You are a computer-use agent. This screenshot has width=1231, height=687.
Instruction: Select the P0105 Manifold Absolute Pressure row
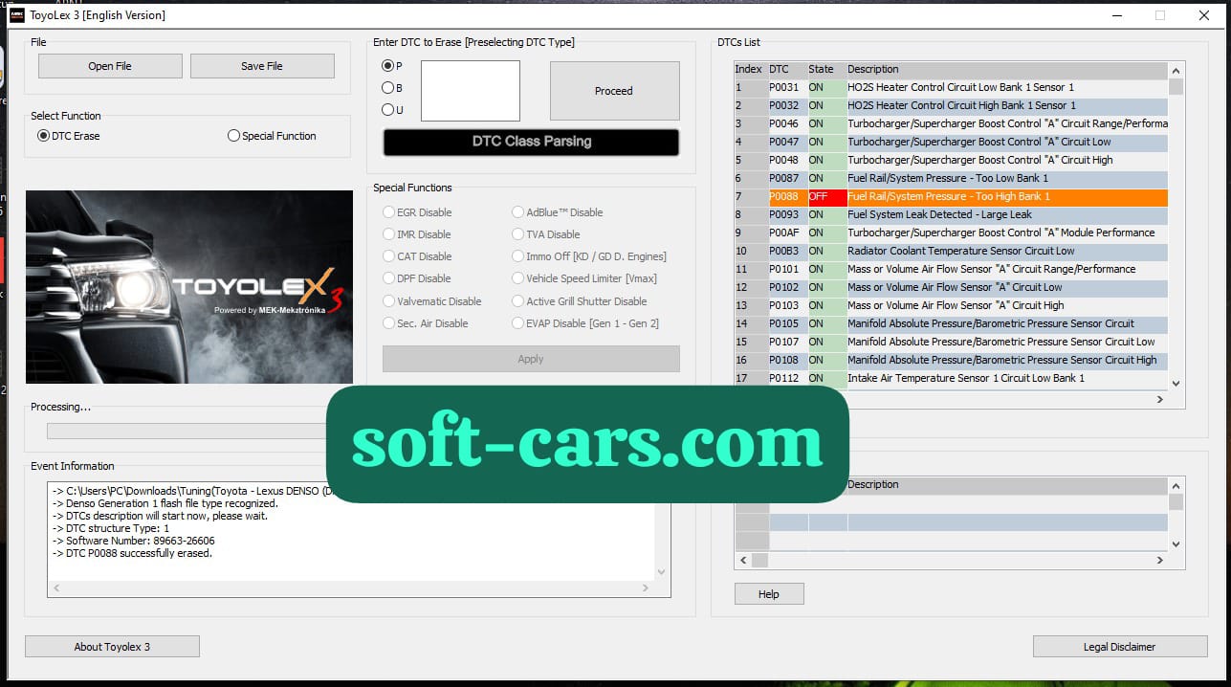pos(951,323)
